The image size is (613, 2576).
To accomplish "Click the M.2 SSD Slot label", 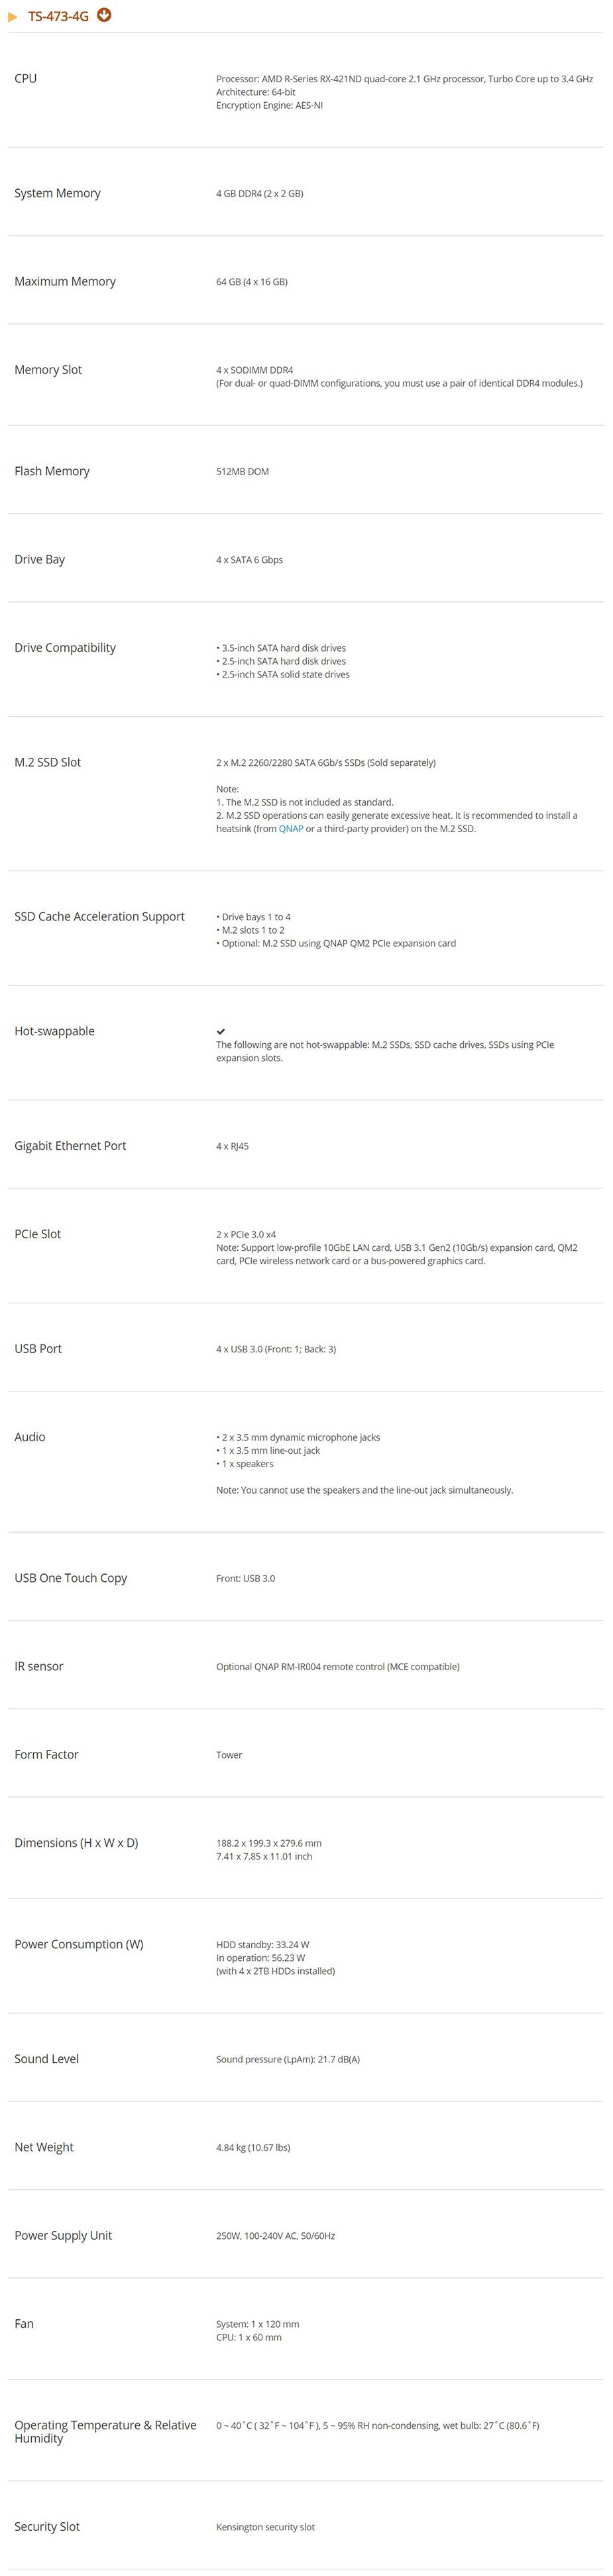I will point(48,762).
